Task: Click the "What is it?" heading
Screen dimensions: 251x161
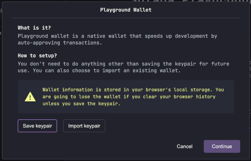Action: [x=34, y=28]
